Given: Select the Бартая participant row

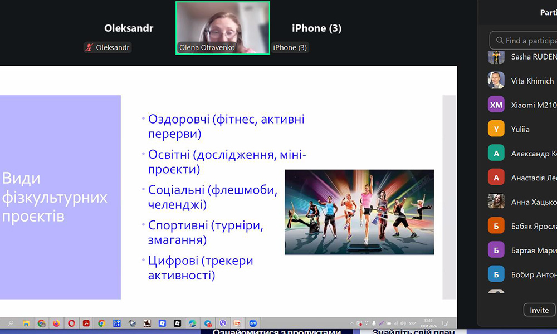Looking at the screenshot, I should [x=522, y=250].
